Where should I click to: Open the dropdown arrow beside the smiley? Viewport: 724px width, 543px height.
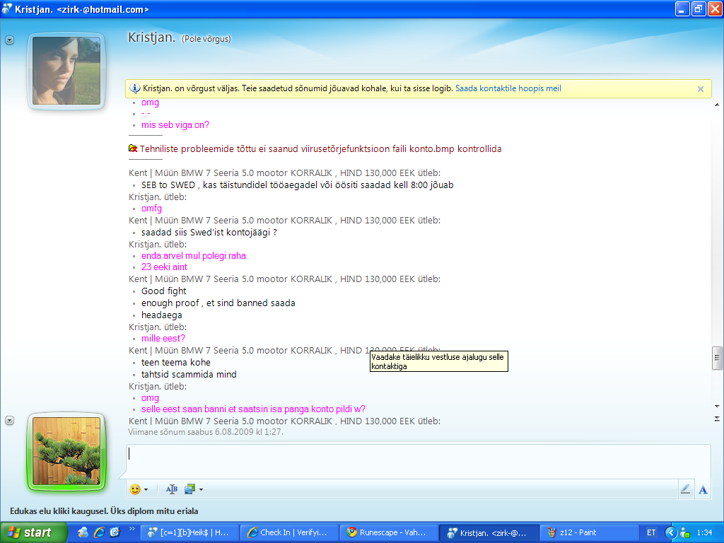pos(146,489)
